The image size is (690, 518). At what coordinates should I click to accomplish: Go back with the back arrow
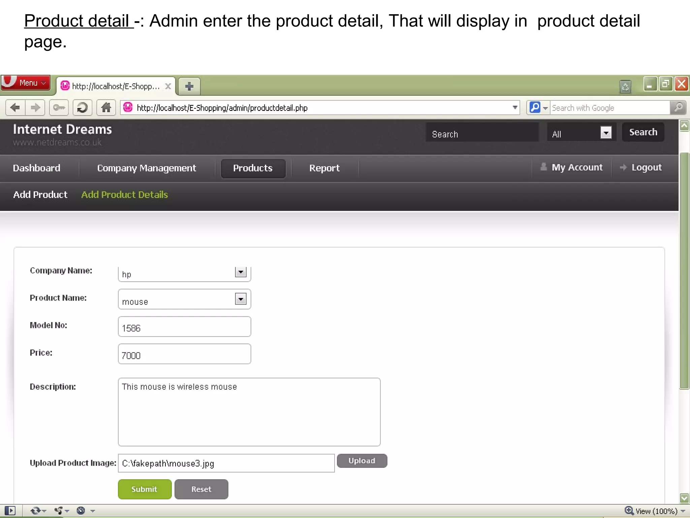(x=15, y=108)
